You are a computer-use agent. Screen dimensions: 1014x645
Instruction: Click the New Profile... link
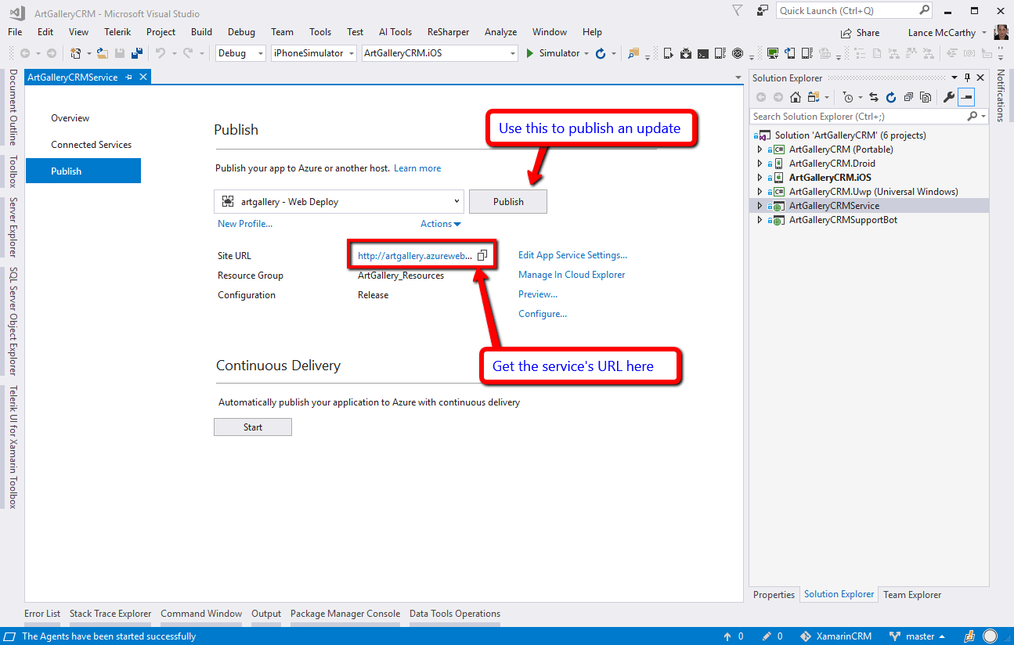click(x=245, y=224)
